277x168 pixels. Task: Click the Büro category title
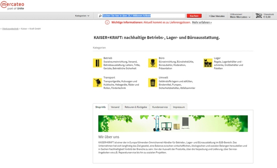pos(162,58)
